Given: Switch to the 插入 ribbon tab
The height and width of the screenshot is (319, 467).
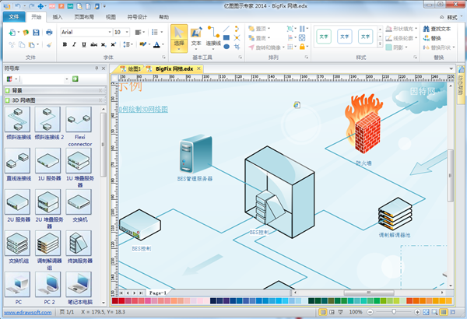Looking at the screenshot, I should pyautogui.click(x=58, y=16).
